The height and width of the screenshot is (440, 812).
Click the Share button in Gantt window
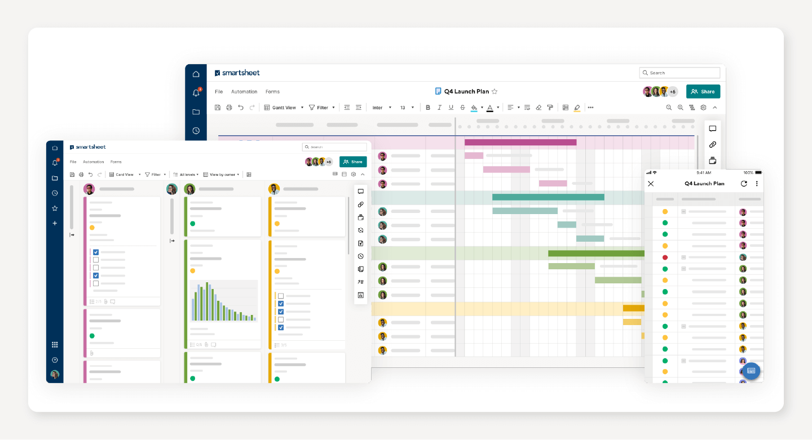703,91
